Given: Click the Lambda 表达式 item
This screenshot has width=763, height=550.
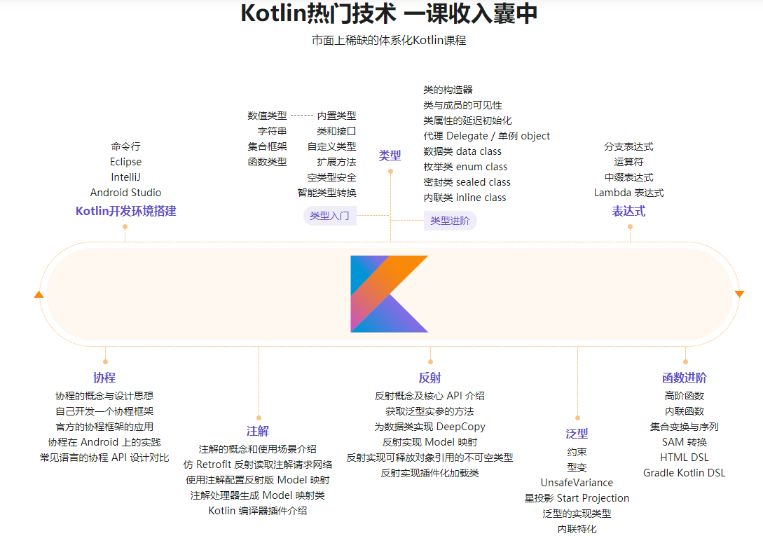Looking at the screenshot, I should point(628,193).
